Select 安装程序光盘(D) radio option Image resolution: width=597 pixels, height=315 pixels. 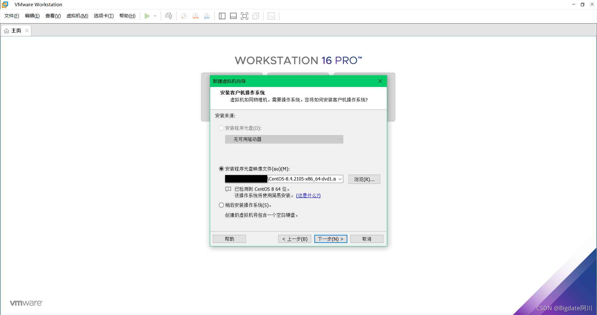221,128
